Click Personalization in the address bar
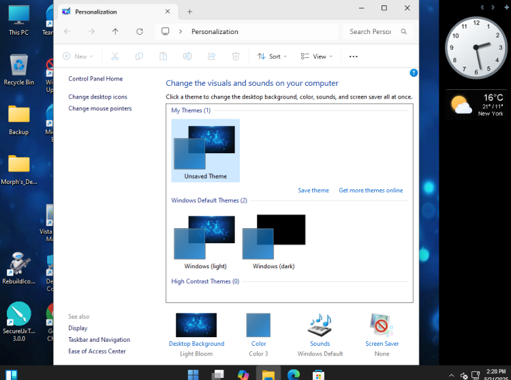The image size is (511, 380). point(215,31)
